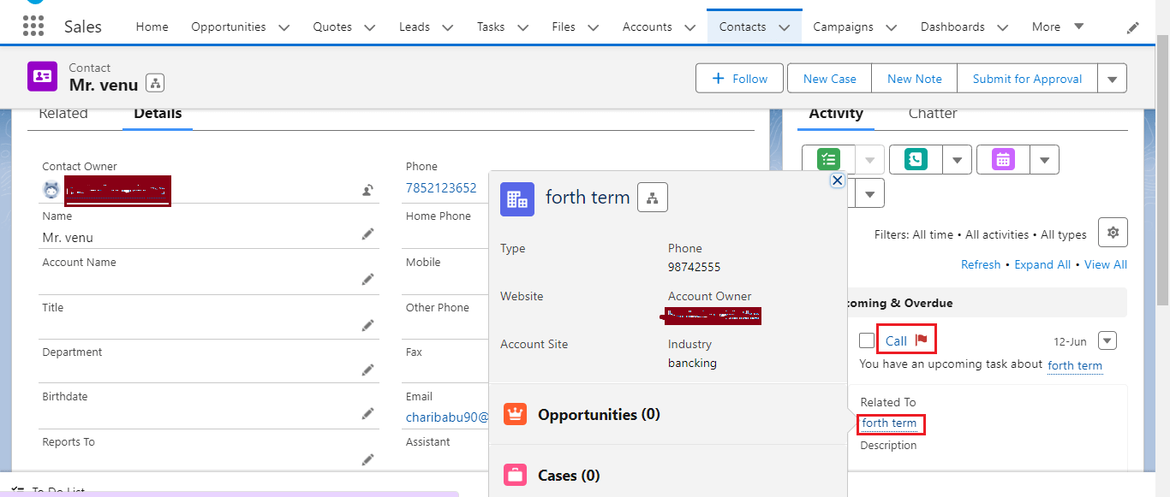
Task: Edit the Name field with the pencil icon
Action: 367,233
